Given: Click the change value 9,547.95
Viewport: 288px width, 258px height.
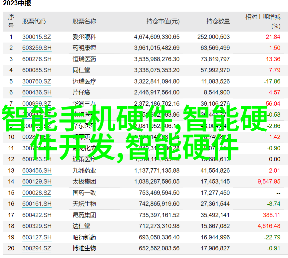Looking at the screenshot, I should point(269,182).
